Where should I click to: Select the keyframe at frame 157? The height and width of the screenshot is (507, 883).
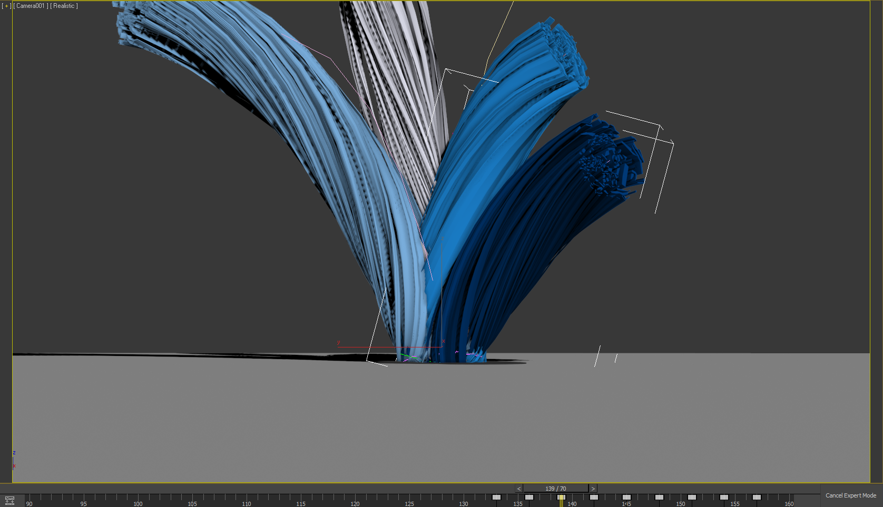757,497
